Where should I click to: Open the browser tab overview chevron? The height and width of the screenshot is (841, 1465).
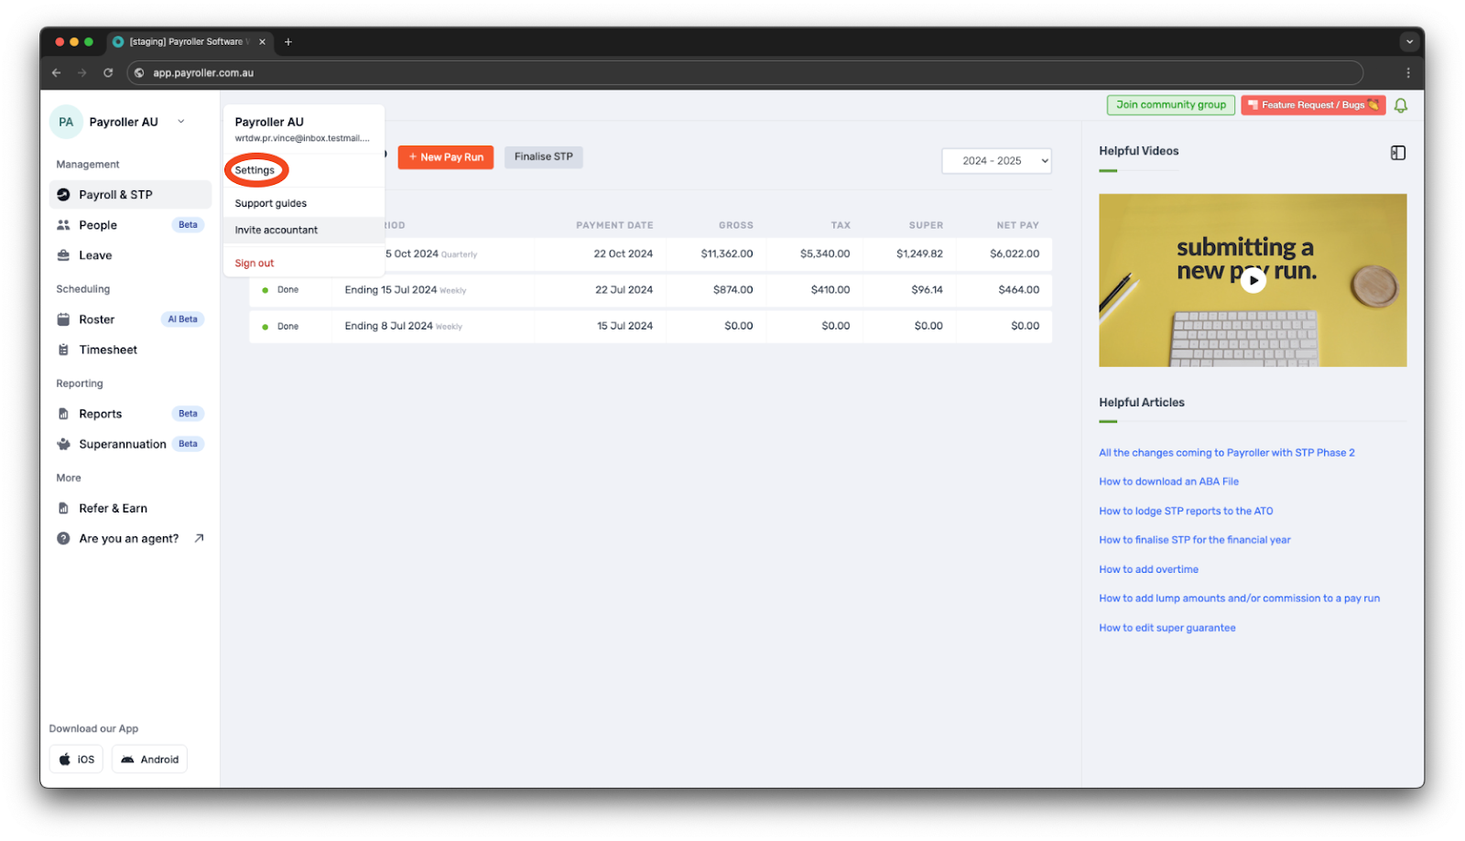1409,41
